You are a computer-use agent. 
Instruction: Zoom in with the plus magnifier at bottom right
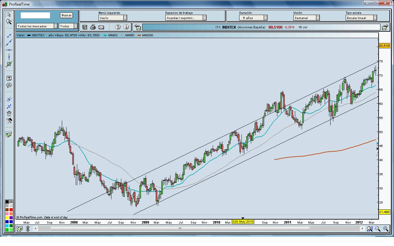coord(385,229)
